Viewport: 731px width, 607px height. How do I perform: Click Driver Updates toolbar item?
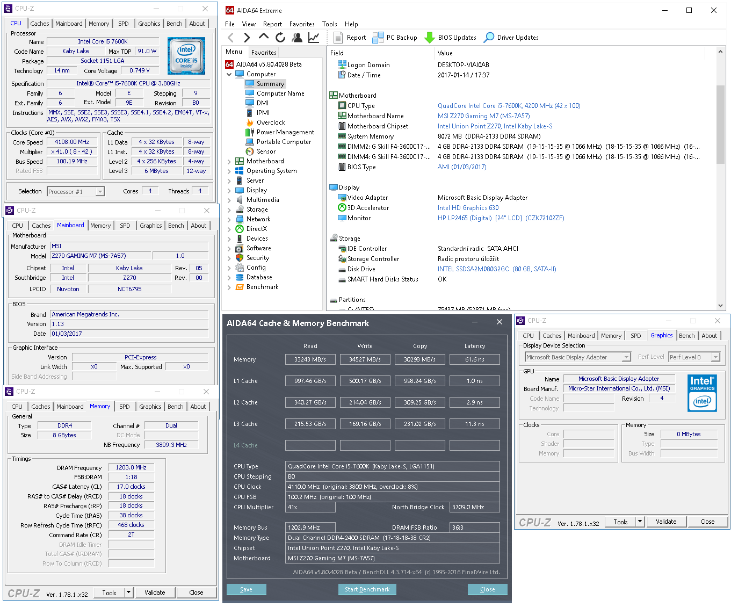[511, 38]
